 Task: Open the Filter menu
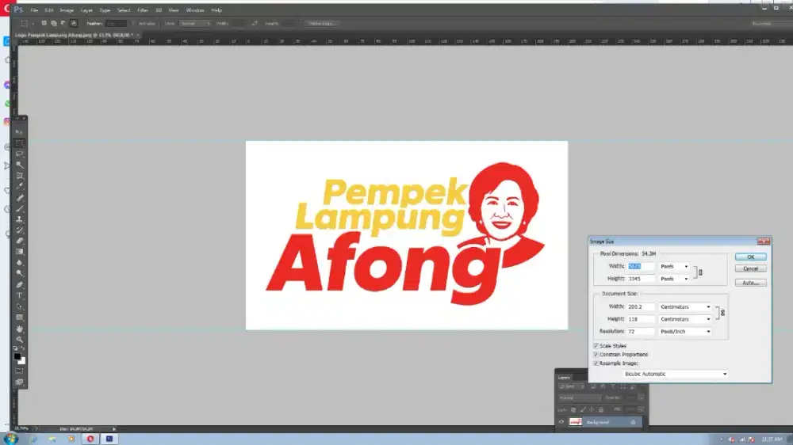[x=143, y=10]
